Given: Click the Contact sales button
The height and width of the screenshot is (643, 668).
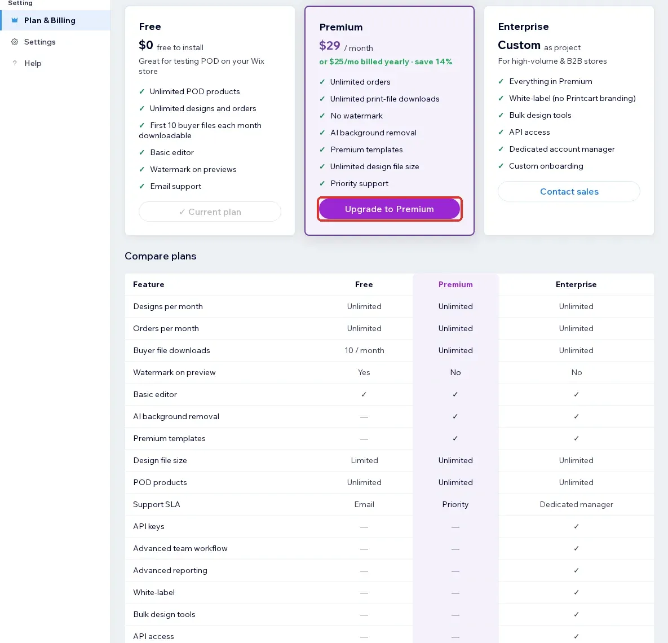Looking at the screenshot, I should [569, 191].
